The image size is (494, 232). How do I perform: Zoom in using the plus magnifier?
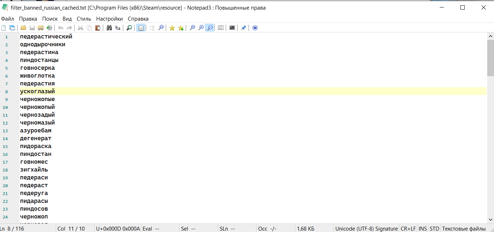tap(192, 28)
